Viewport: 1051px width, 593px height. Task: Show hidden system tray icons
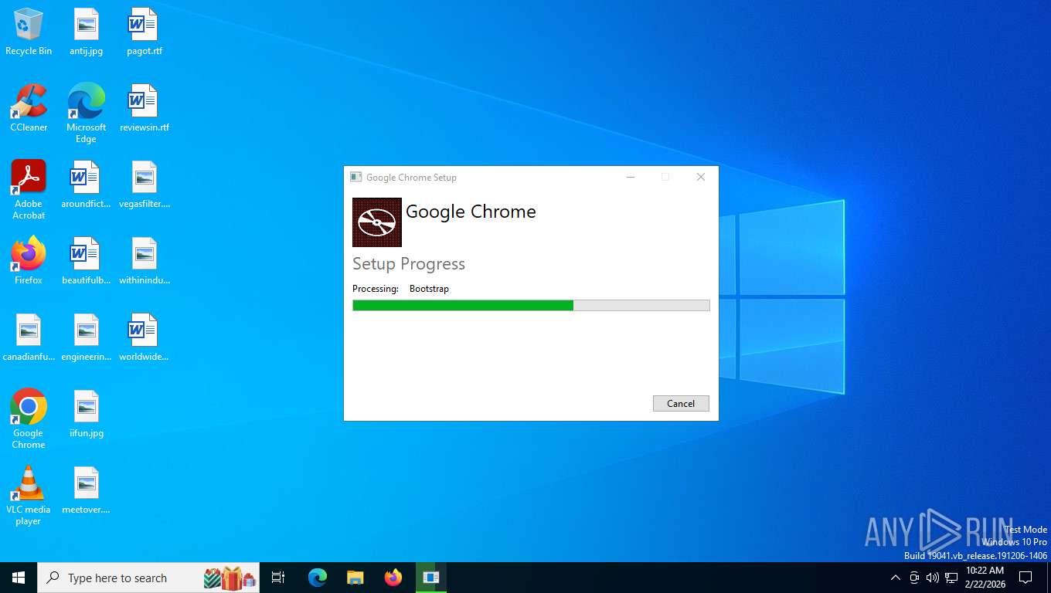click(x=896, y=578)
